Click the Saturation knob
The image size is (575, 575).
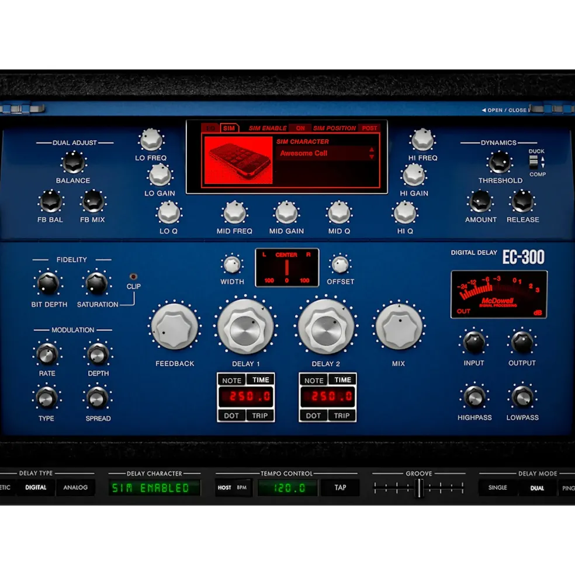(x=96, y=284)
